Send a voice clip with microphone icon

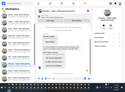(39, 79)
